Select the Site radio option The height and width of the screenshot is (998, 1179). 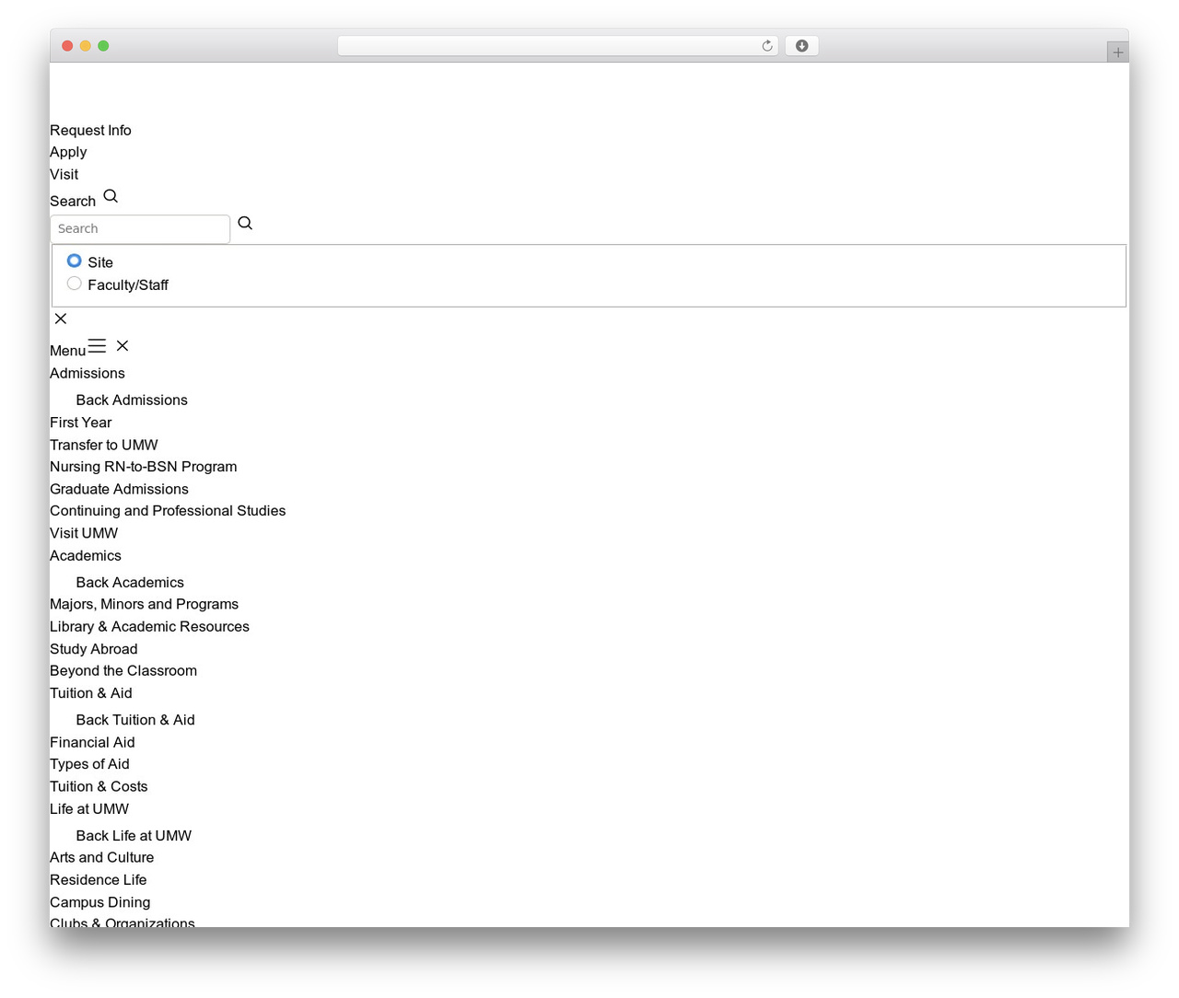(x=75, y=261)
